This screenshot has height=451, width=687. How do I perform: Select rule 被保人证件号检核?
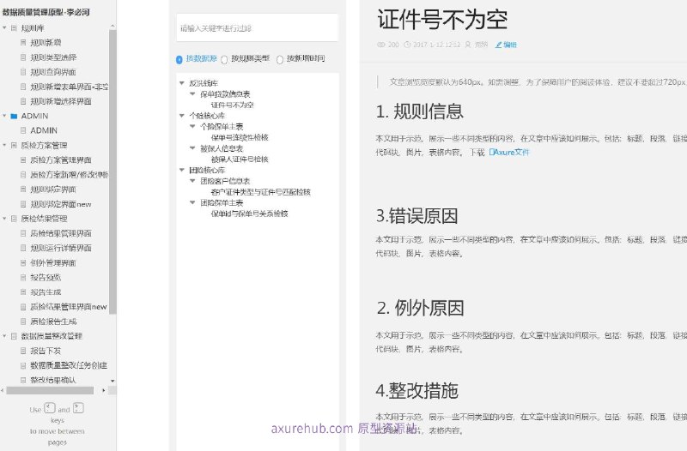pos(240,159)
